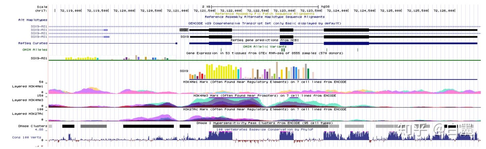
Task: Click the widest black DNase cluster block
Action: (148, 126)
